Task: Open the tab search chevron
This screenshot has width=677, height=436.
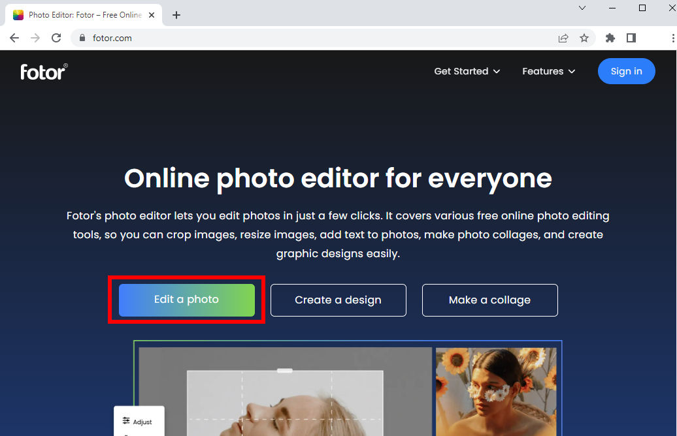Action: click(x=582, y=8)
